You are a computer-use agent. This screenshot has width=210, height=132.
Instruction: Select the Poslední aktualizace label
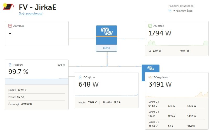(181, 6)
